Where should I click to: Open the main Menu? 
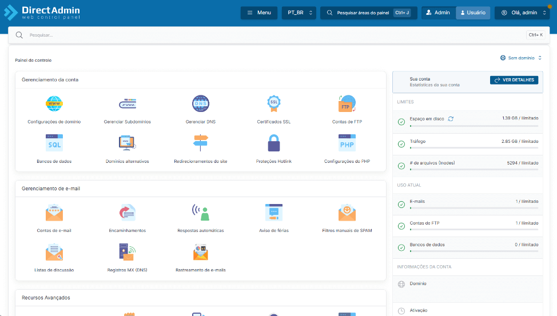point(258,13)
